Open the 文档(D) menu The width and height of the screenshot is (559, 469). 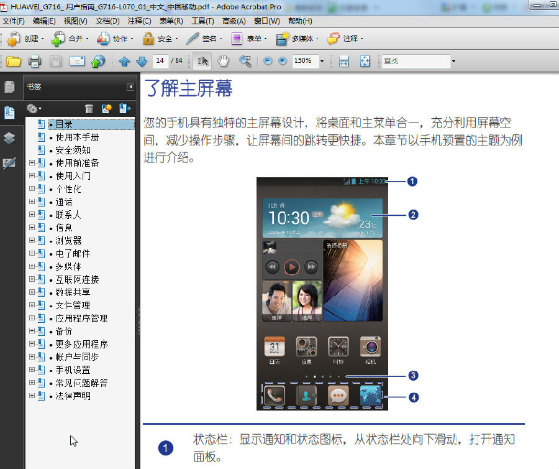[107, 21]
